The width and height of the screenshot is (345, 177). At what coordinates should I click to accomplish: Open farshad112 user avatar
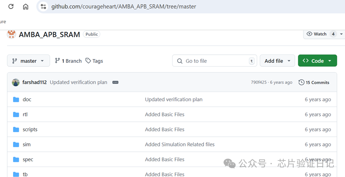pos(16,82)
